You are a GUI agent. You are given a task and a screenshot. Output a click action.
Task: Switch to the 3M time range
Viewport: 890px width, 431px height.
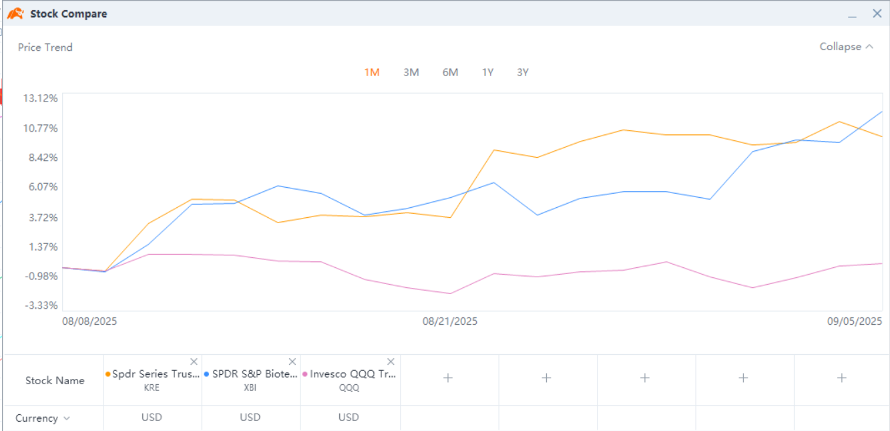pos(411,72)
